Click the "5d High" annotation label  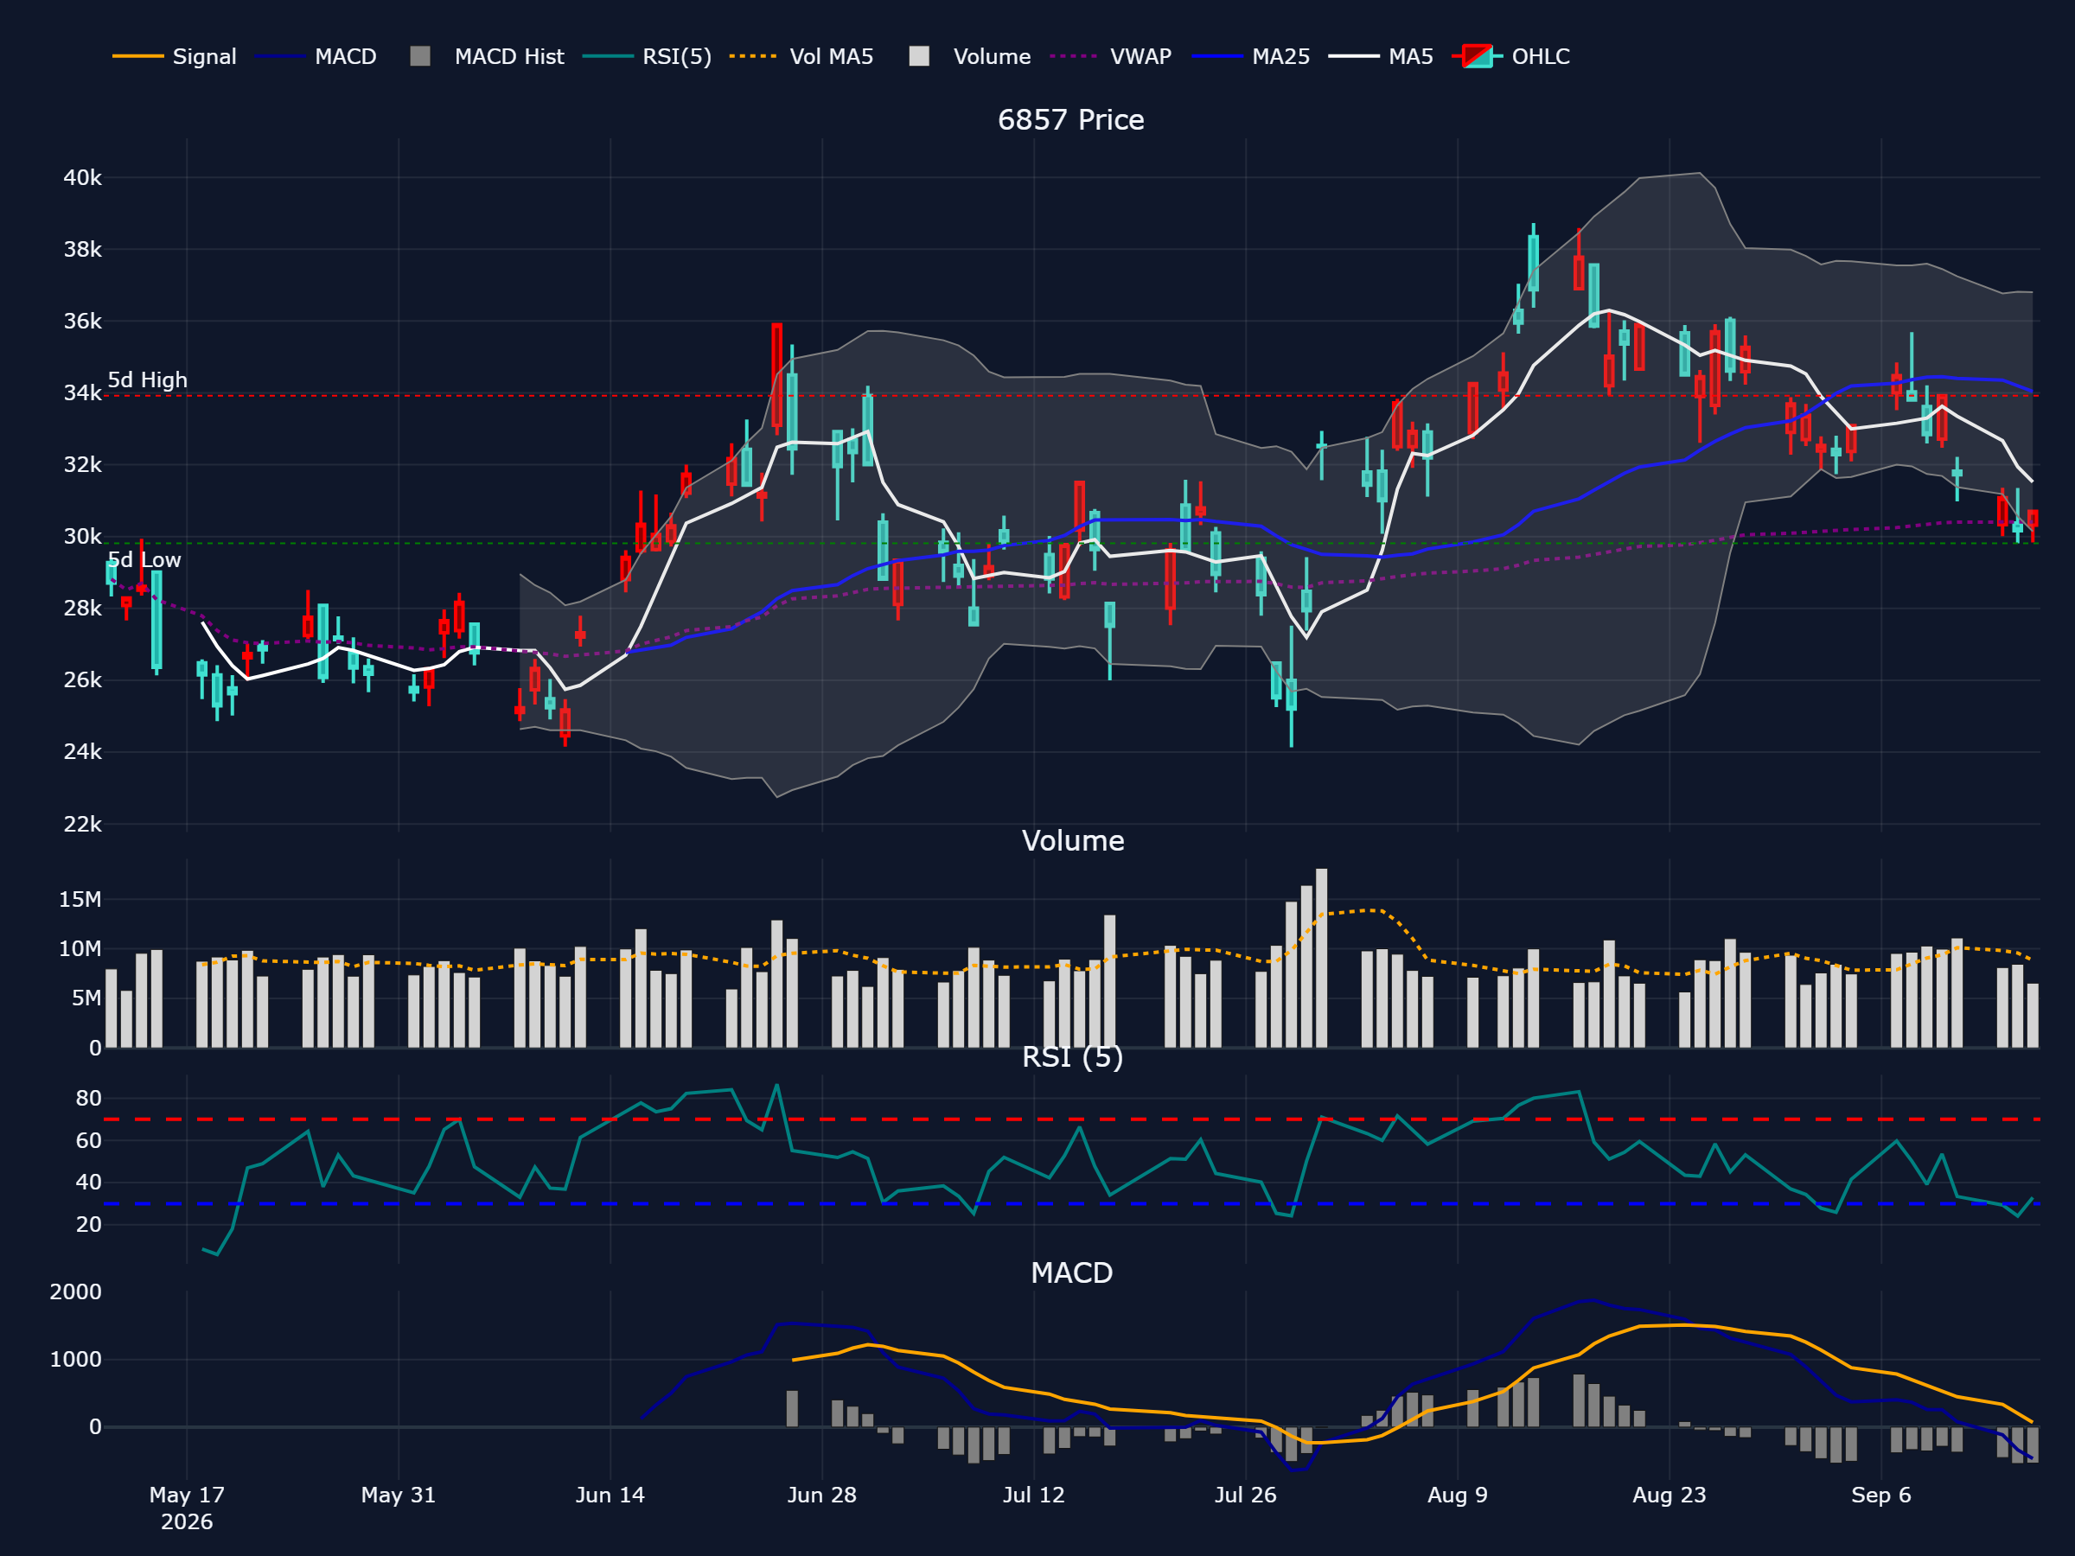(147, 379)
